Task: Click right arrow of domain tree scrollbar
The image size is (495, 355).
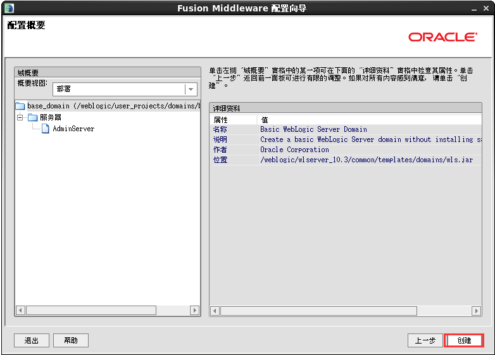Action: coord(194,311)
